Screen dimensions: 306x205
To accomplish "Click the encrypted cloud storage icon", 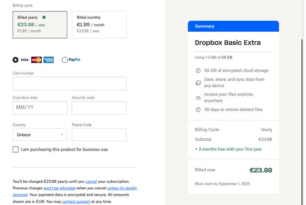I will pos(198,71).
